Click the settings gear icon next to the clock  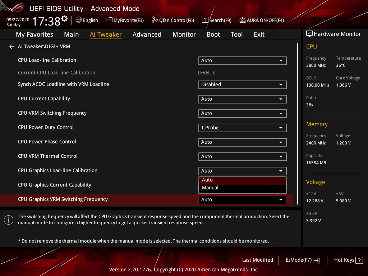click(64, 19)
